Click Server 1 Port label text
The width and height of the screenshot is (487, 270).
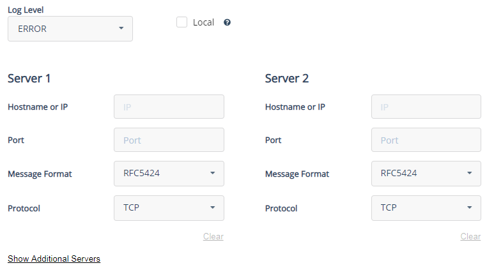(x=17, y=140)
